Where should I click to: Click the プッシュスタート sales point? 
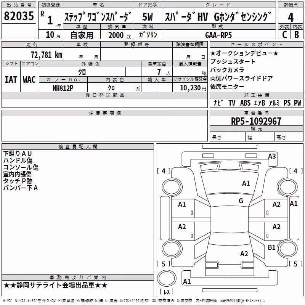(x=233, y=61)
